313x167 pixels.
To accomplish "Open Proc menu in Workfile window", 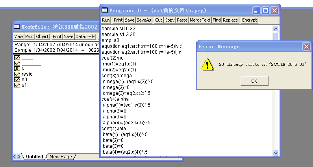I will 30,36.
